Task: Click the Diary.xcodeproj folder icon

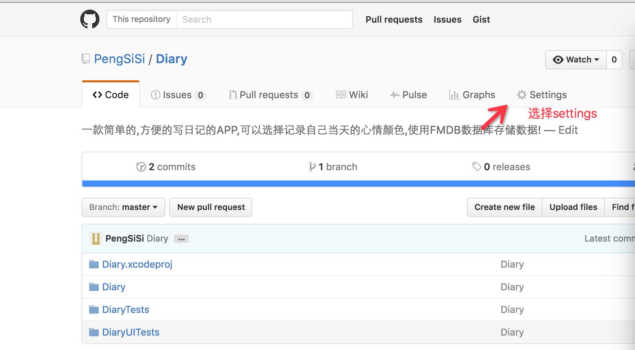Action: point(94,264)
